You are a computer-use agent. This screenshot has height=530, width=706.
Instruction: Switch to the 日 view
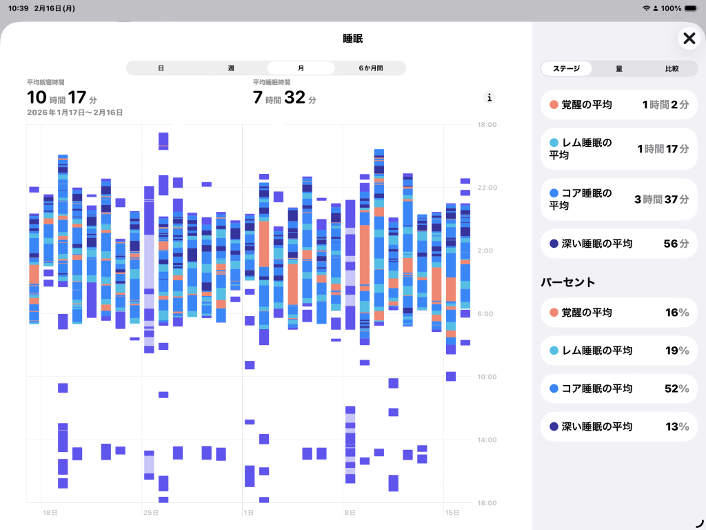point(161,68)
